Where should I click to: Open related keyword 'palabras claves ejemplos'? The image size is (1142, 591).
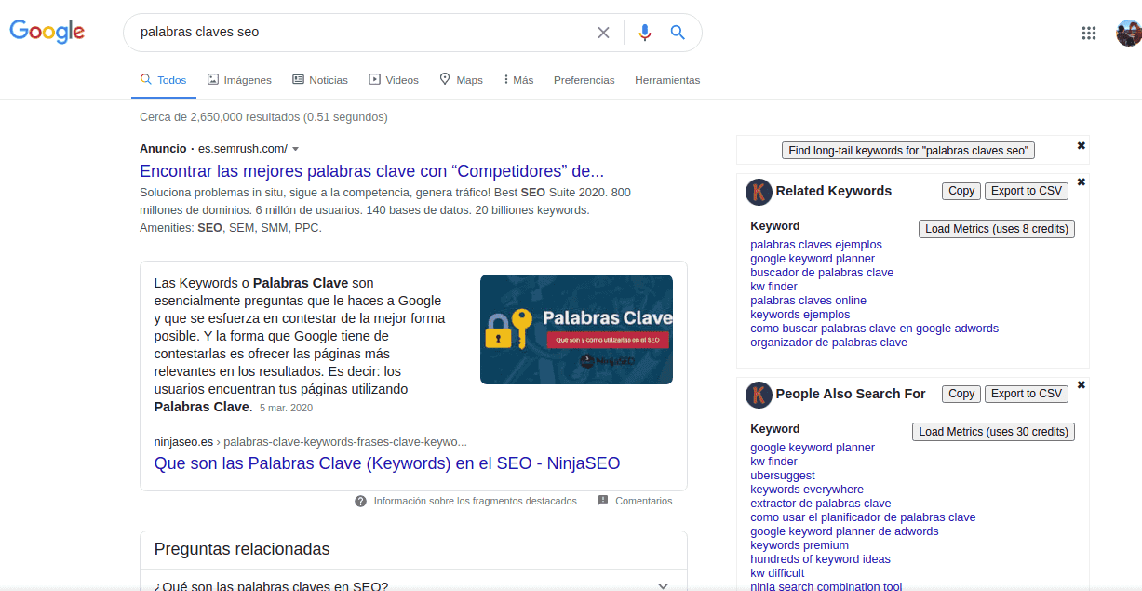816,245
